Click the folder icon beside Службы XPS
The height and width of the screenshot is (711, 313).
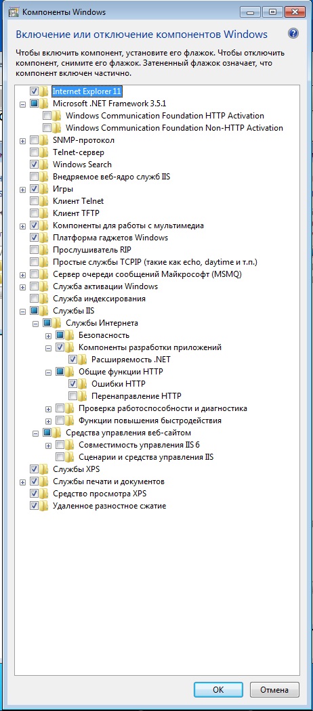point(44,469)
